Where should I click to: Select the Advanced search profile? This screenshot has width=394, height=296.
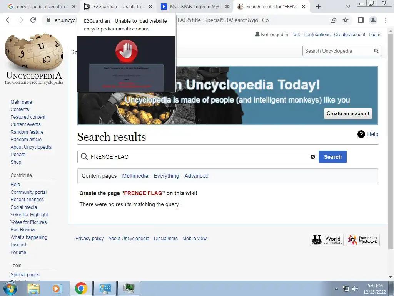tap(196, 176)
